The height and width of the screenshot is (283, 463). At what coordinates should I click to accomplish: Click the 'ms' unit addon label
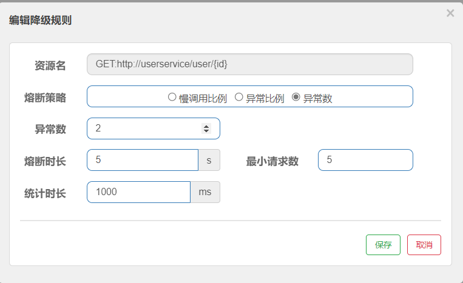[205, 192]
